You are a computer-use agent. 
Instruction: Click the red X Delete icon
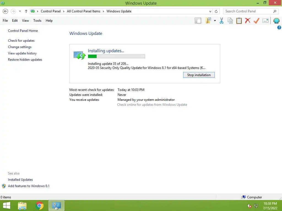(248, 21)
